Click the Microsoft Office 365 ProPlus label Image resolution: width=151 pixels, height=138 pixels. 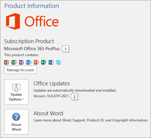click(x=32, y=49)
